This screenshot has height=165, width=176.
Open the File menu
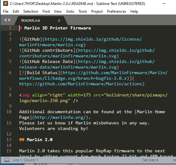[x=6, y=11]
